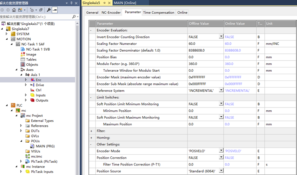Select the Tables node icon
The width and height of the screenshot is (297, 175).
click(23, 59)
